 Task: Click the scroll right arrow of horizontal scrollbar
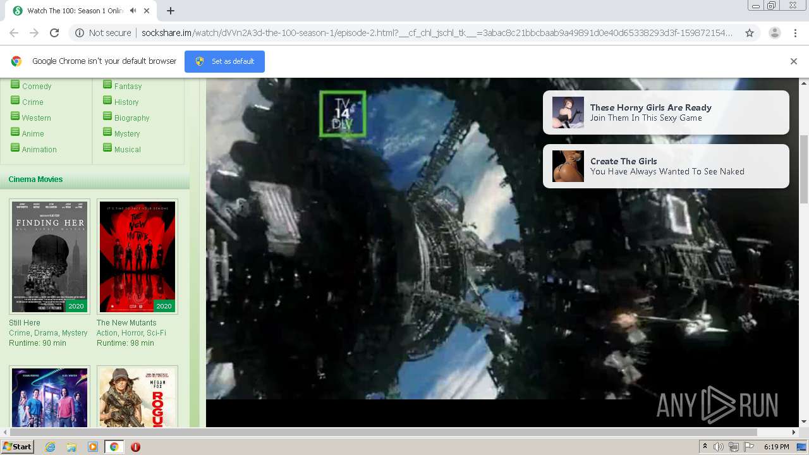(x=794, y=432)
